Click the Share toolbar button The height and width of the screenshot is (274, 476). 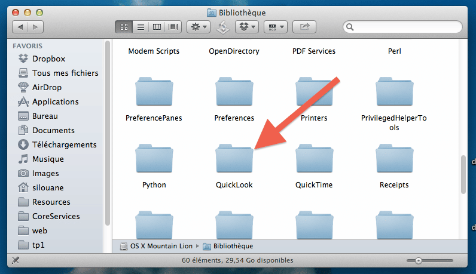(304, 27)
